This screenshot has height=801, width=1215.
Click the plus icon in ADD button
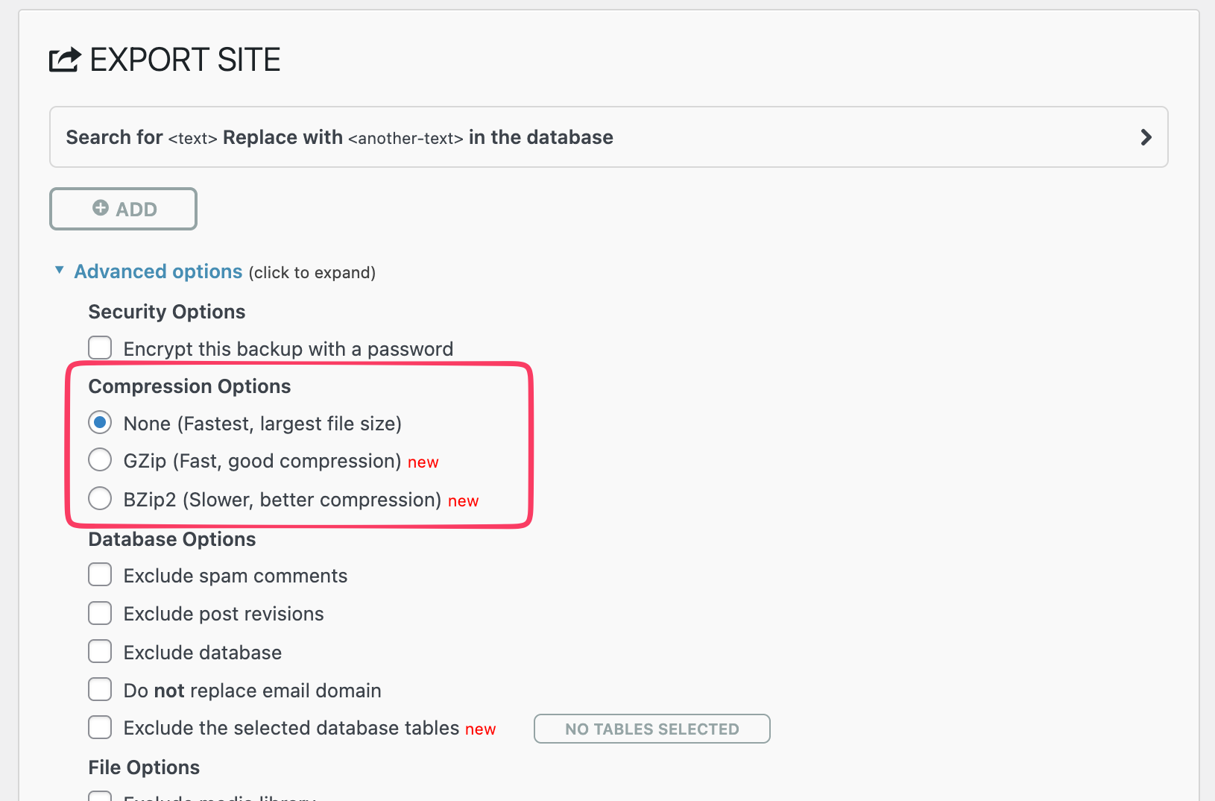pos(101,208)
